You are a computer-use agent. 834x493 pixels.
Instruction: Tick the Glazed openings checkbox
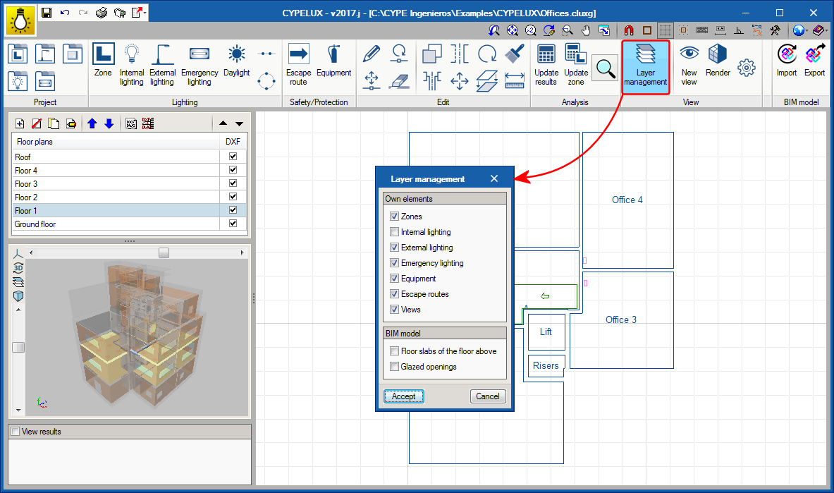pyautogui.click(x=394, y=367)
